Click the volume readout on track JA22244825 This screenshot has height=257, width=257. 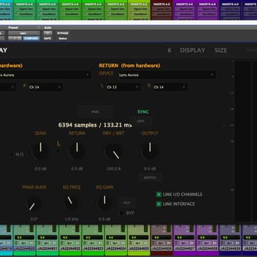[139, 238]
